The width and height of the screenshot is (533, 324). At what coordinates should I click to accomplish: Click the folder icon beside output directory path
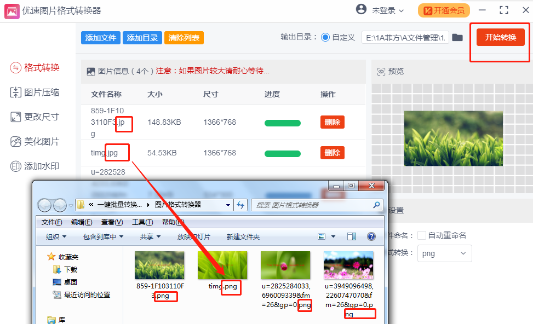(x=457, y=38)
